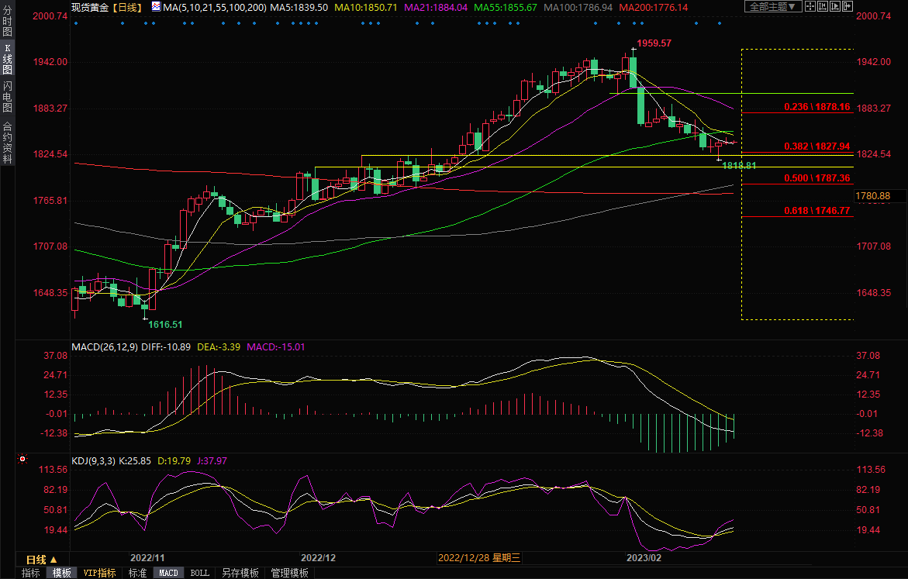908x579 pixels.
Task: Toggle the BOLL indicator template
Action: tap(199, 573)
